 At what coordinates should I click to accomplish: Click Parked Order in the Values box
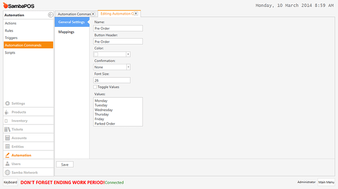(x=105, y=124)
